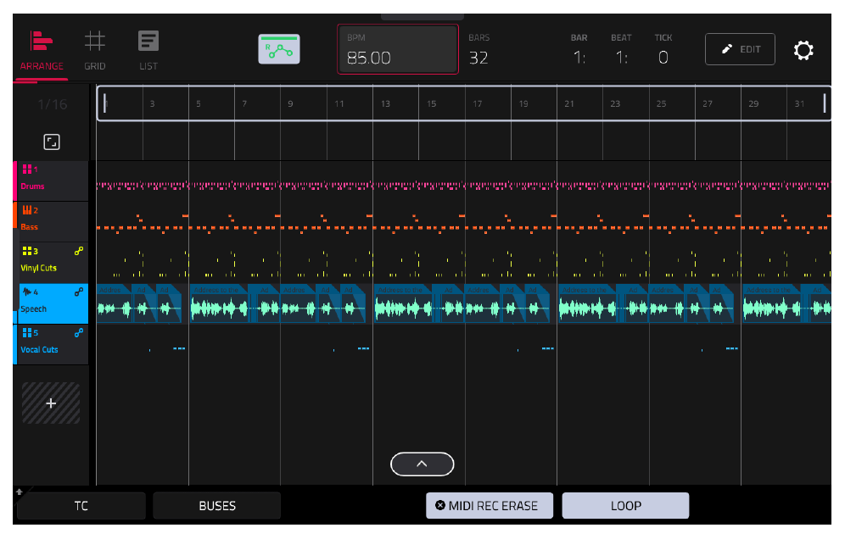This screenshot has width=845, height=539.
Task: Click the MIDI Rec Erase button
Action: (x=490, y=506)
